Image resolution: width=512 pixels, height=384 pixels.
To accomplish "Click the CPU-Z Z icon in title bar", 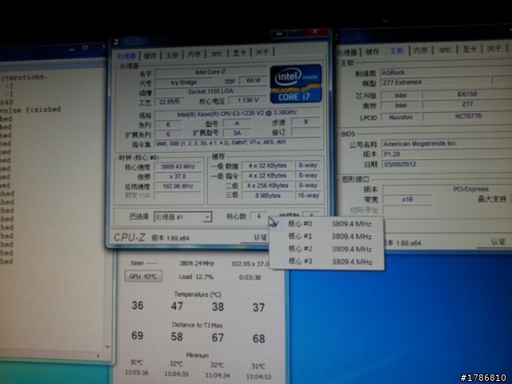I will pos(116,42).
